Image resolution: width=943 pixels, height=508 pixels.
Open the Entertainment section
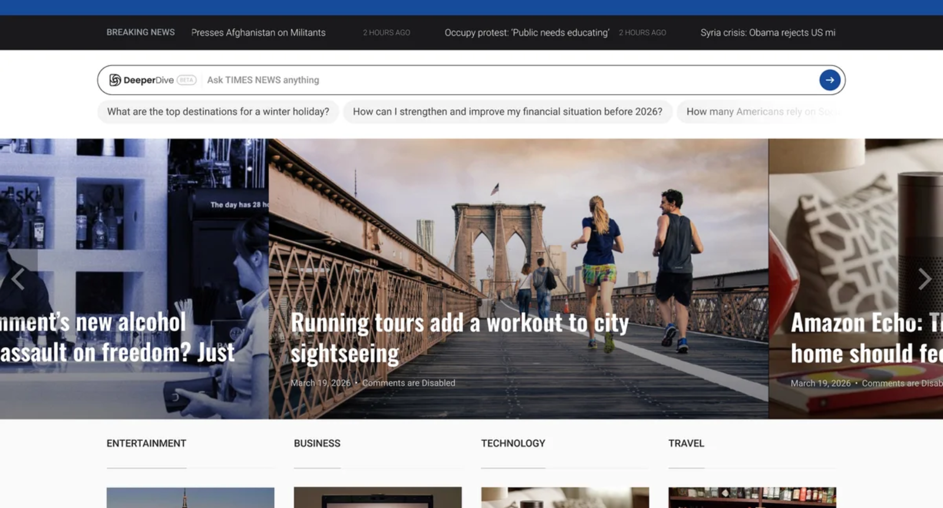(146, 443)
